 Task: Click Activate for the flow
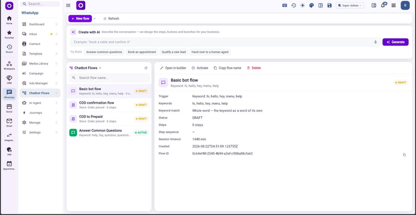pyautogui.click(x=200, y=68)
